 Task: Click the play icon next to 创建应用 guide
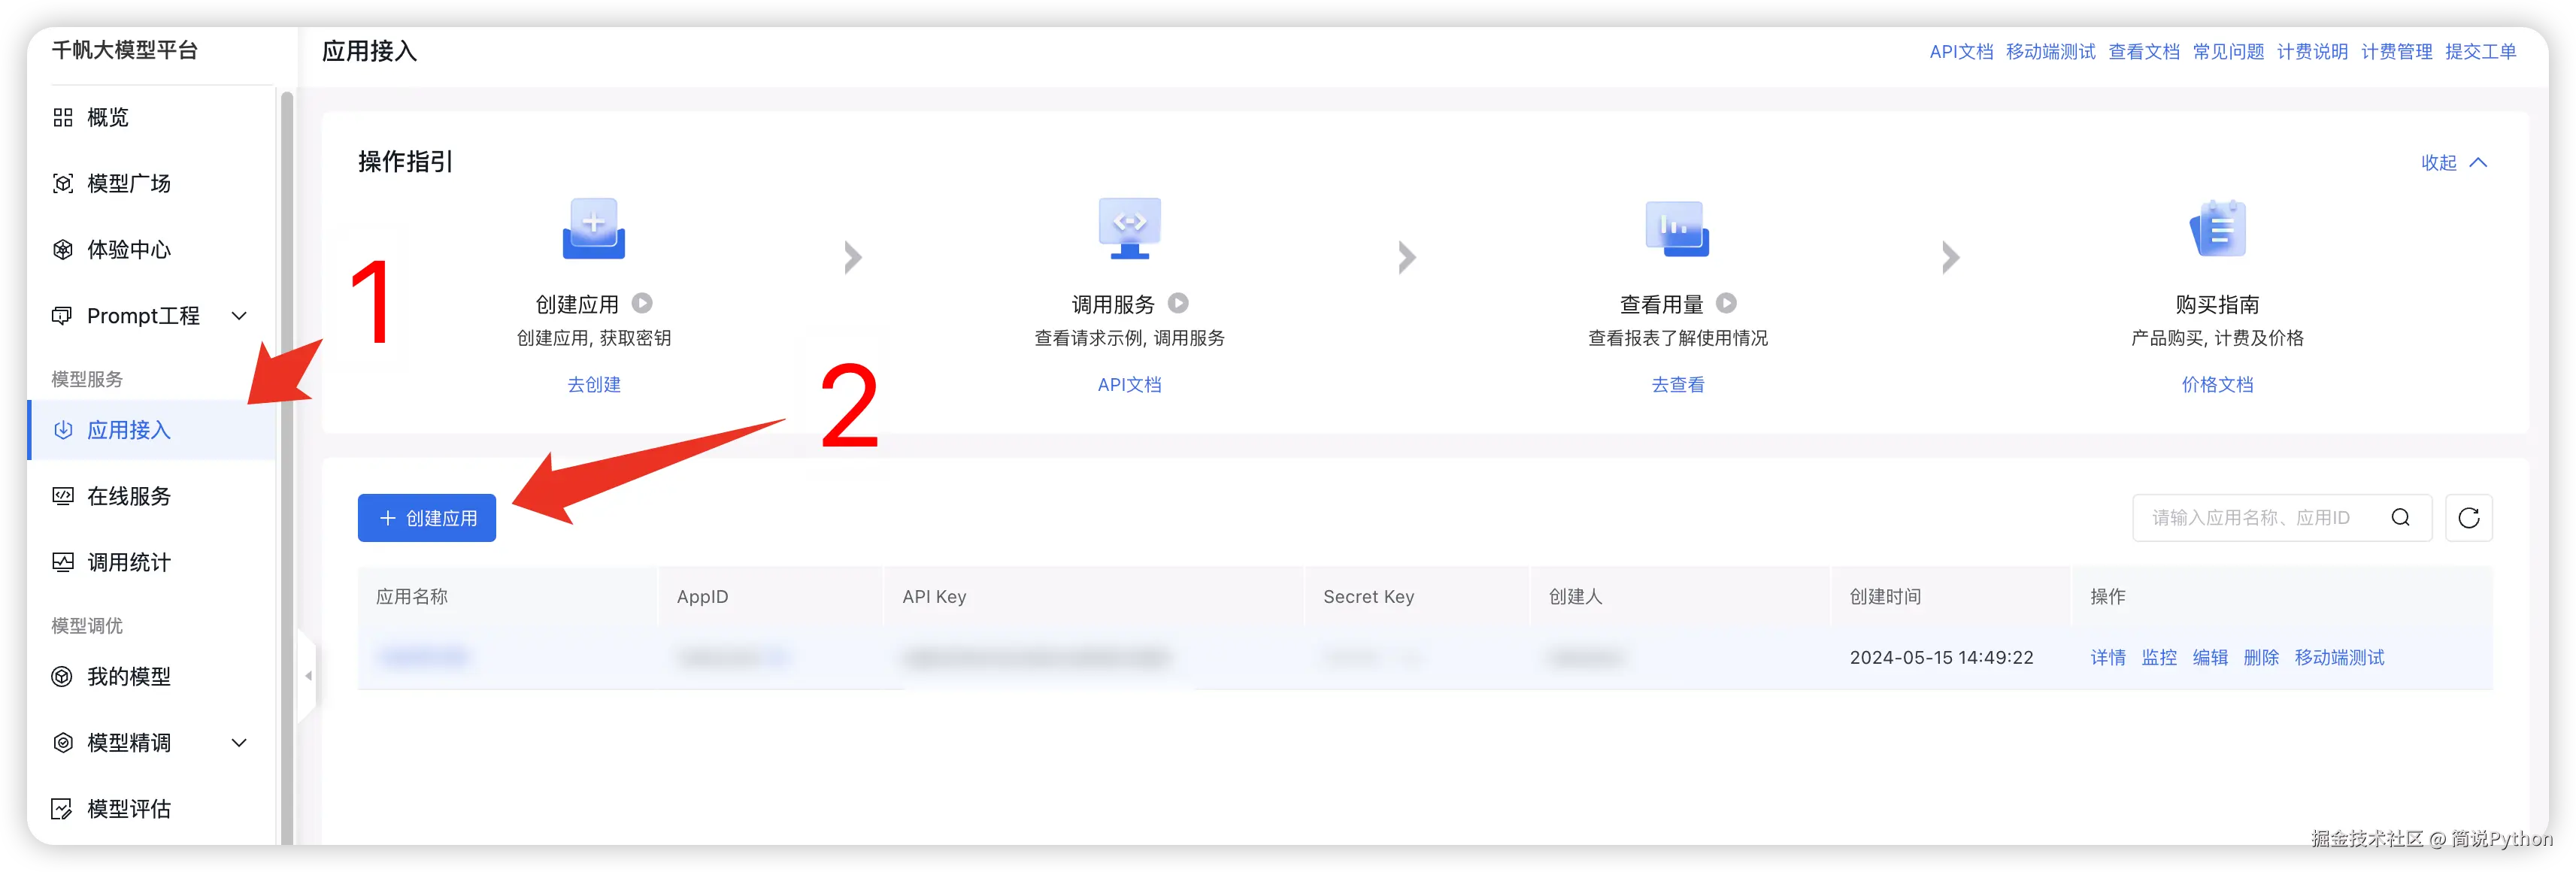[642, 303]
